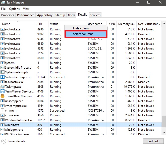Click the vertical scrollbar in process list
This screenshot has height=145, width=166.
click(164, 75)
